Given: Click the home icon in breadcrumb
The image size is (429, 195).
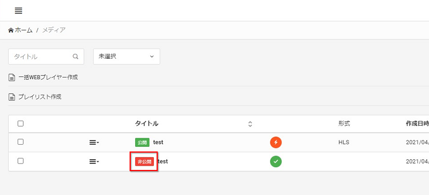Looking at the screenshot, I should [11, 30].
